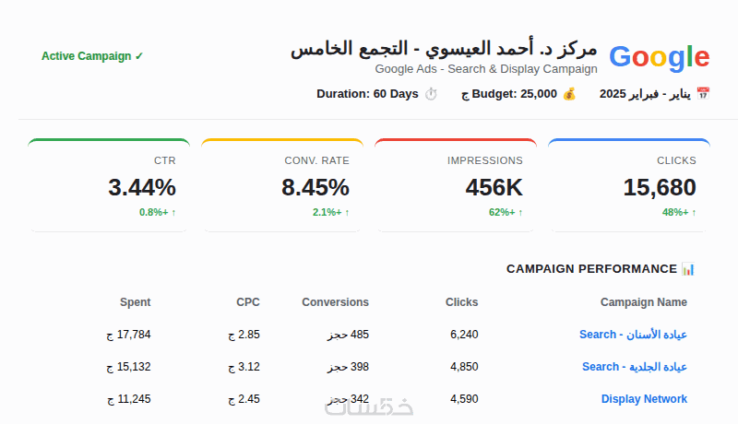Click the up arrow under the CTR value

click(173, 213)
